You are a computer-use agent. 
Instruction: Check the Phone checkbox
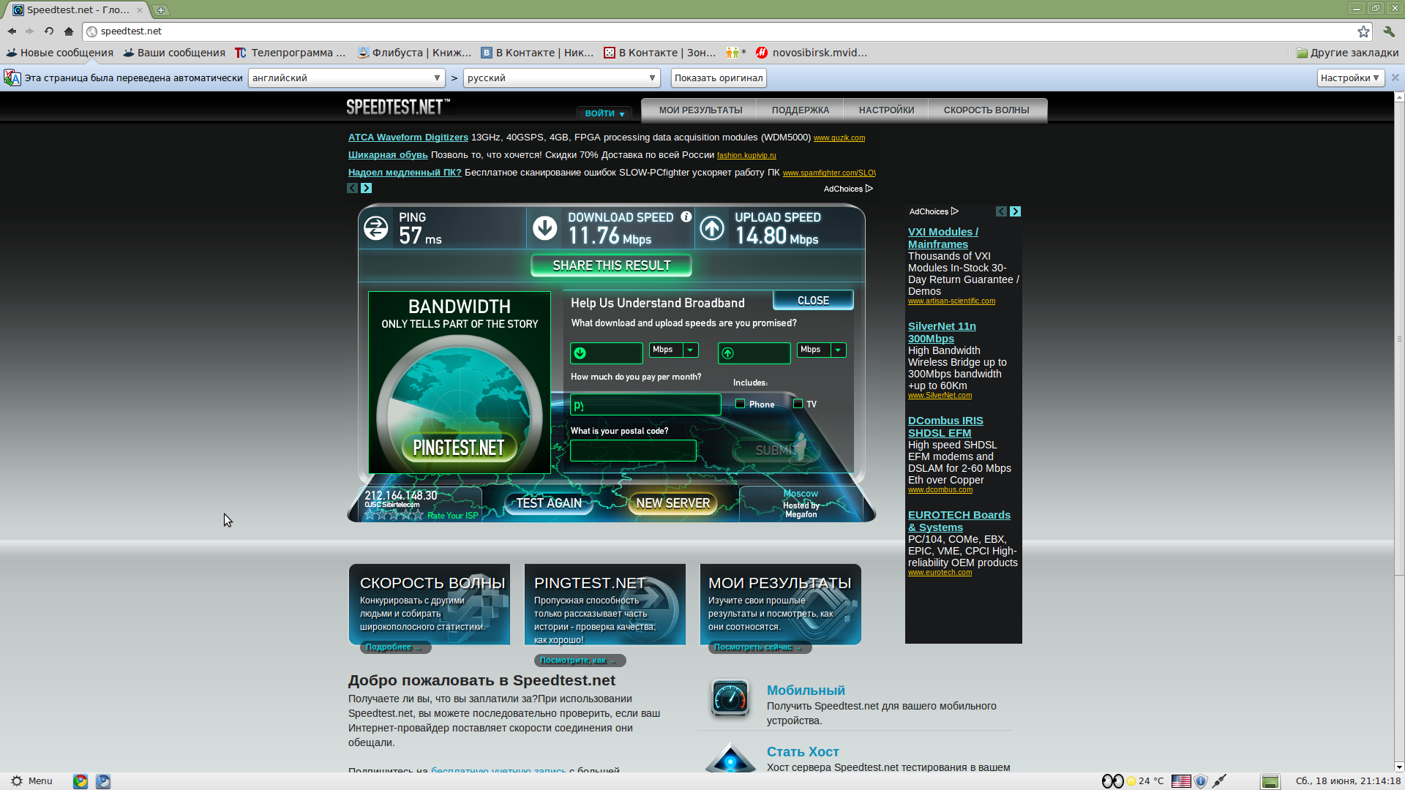740,404
